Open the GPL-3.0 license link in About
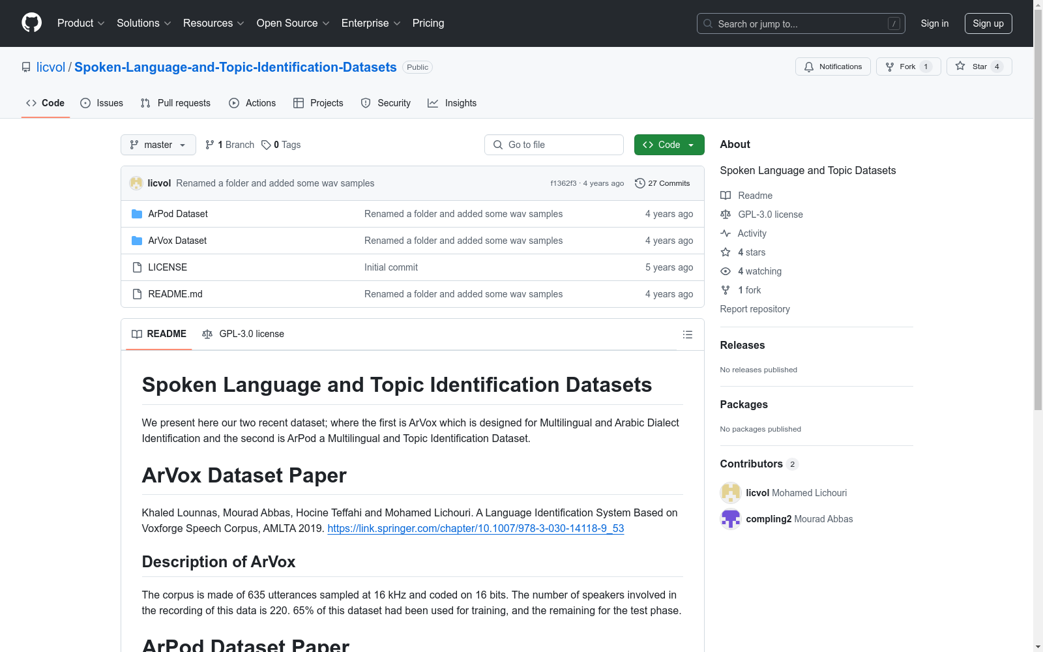Viewport: 1043px width, 652px height. point(761,215)
